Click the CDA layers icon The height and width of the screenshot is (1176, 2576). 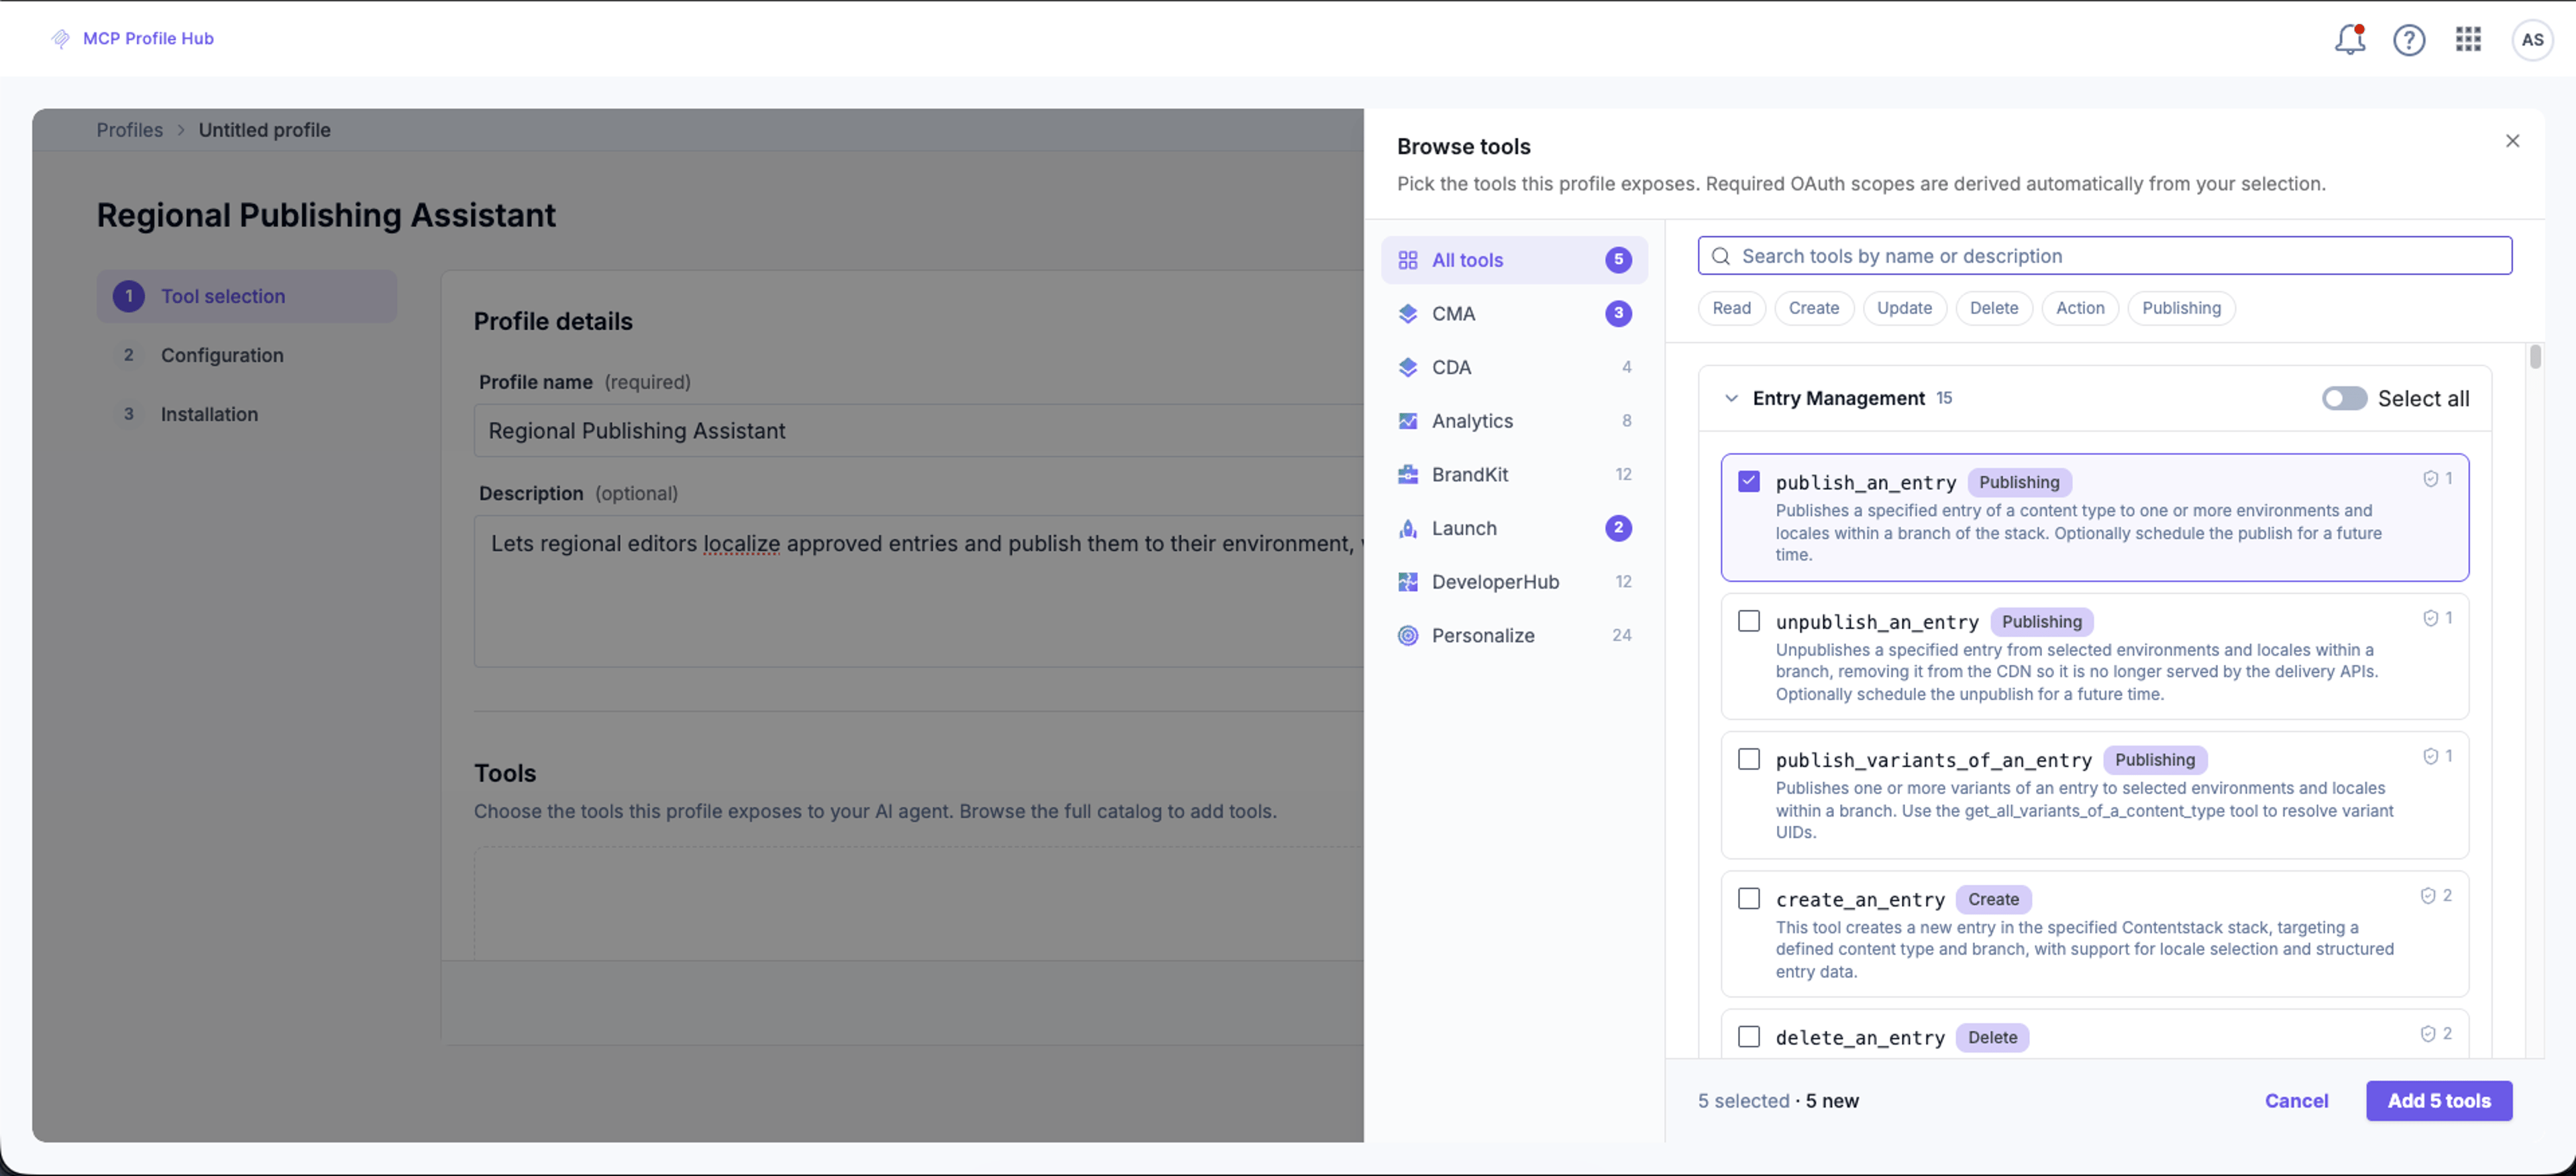[x=1407, y=367]
